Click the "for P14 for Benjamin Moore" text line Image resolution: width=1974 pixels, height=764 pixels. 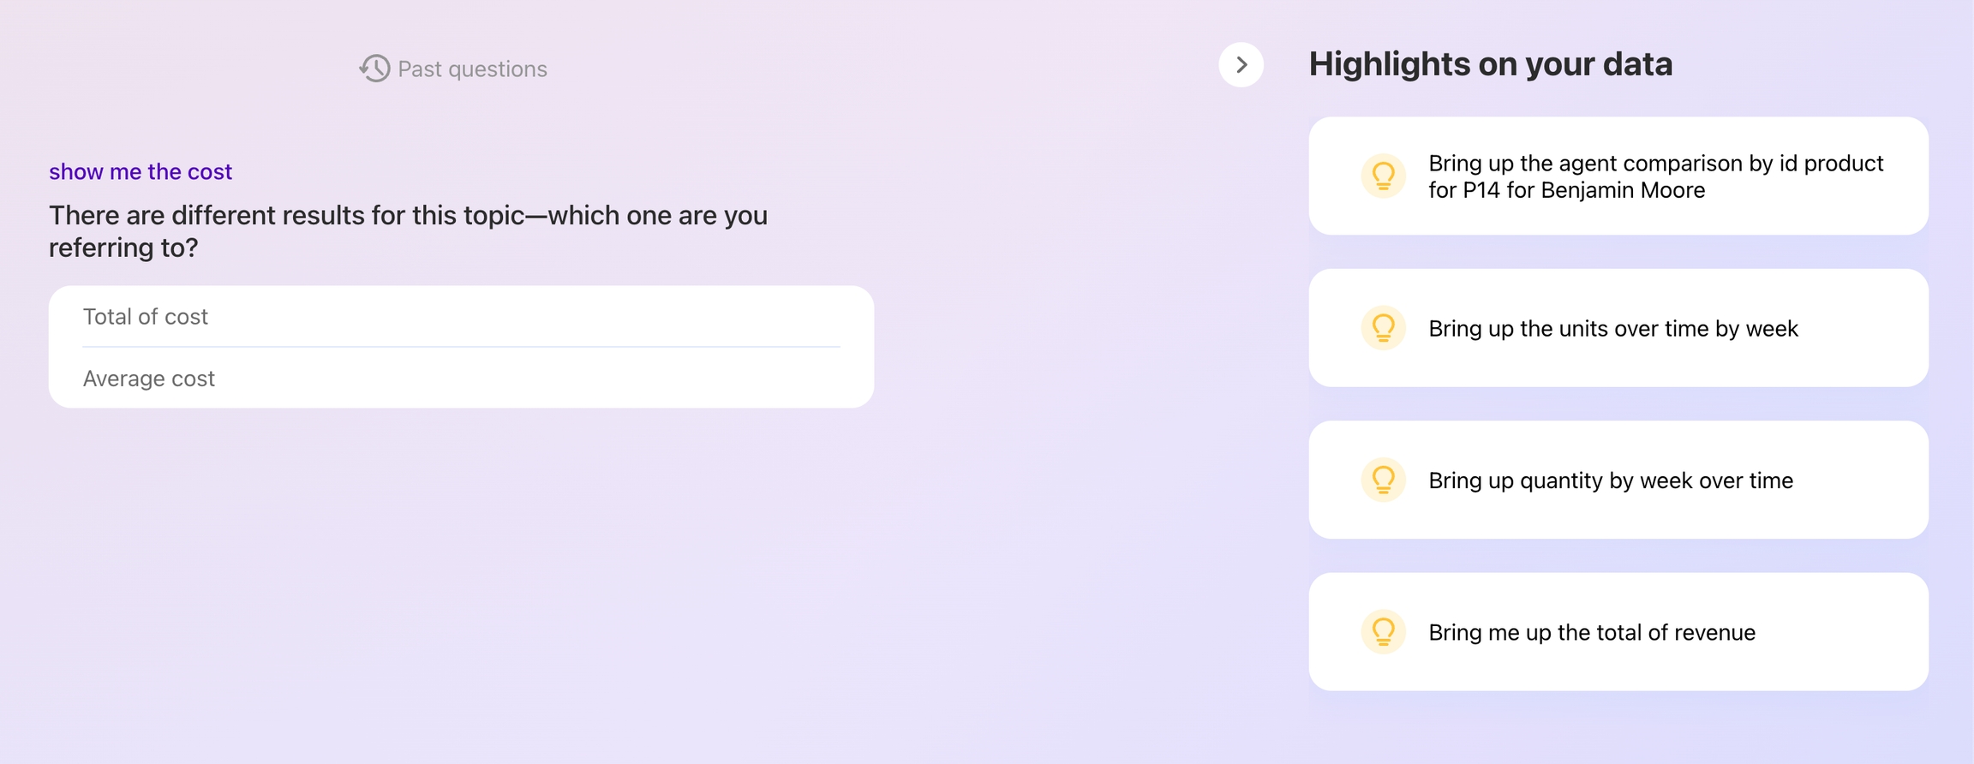point(1566,190)
